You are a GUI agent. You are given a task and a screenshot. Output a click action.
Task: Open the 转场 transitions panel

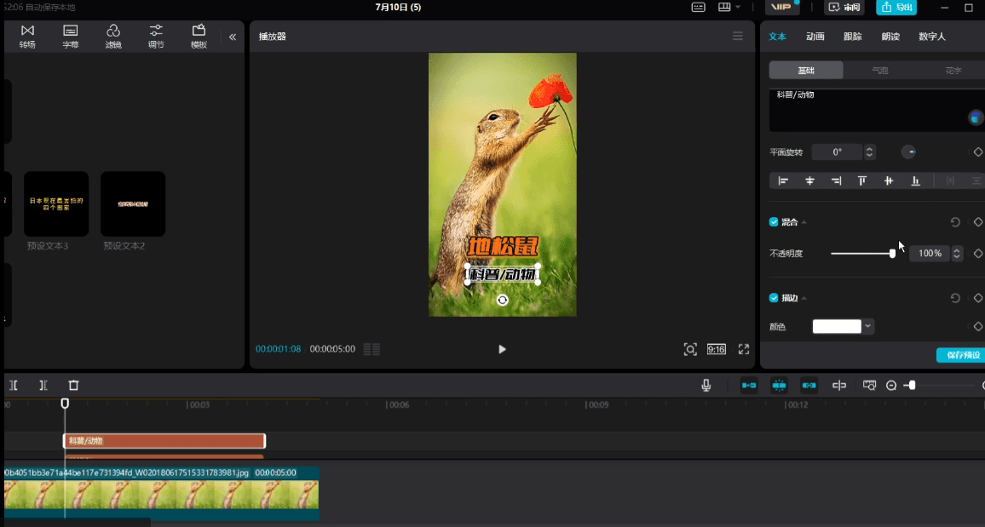tap(27, 37)
